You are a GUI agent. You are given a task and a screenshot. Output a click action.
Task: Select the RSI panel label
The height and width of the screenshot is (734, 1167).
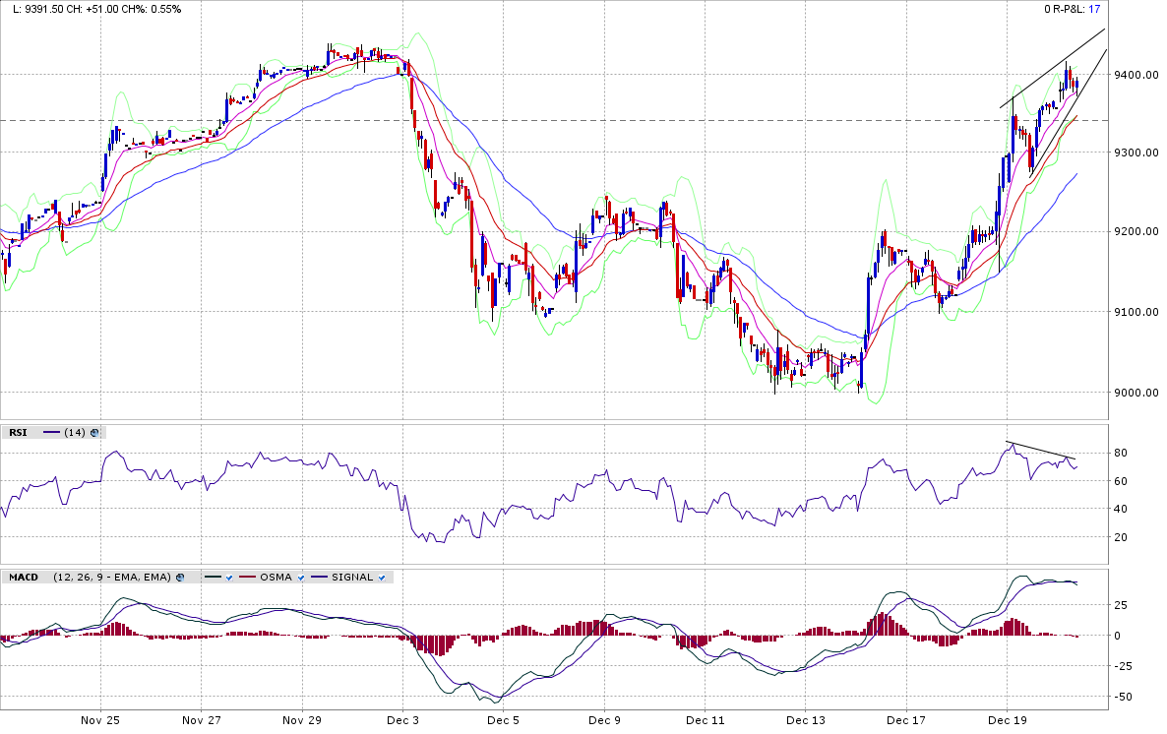click(18, 433)
